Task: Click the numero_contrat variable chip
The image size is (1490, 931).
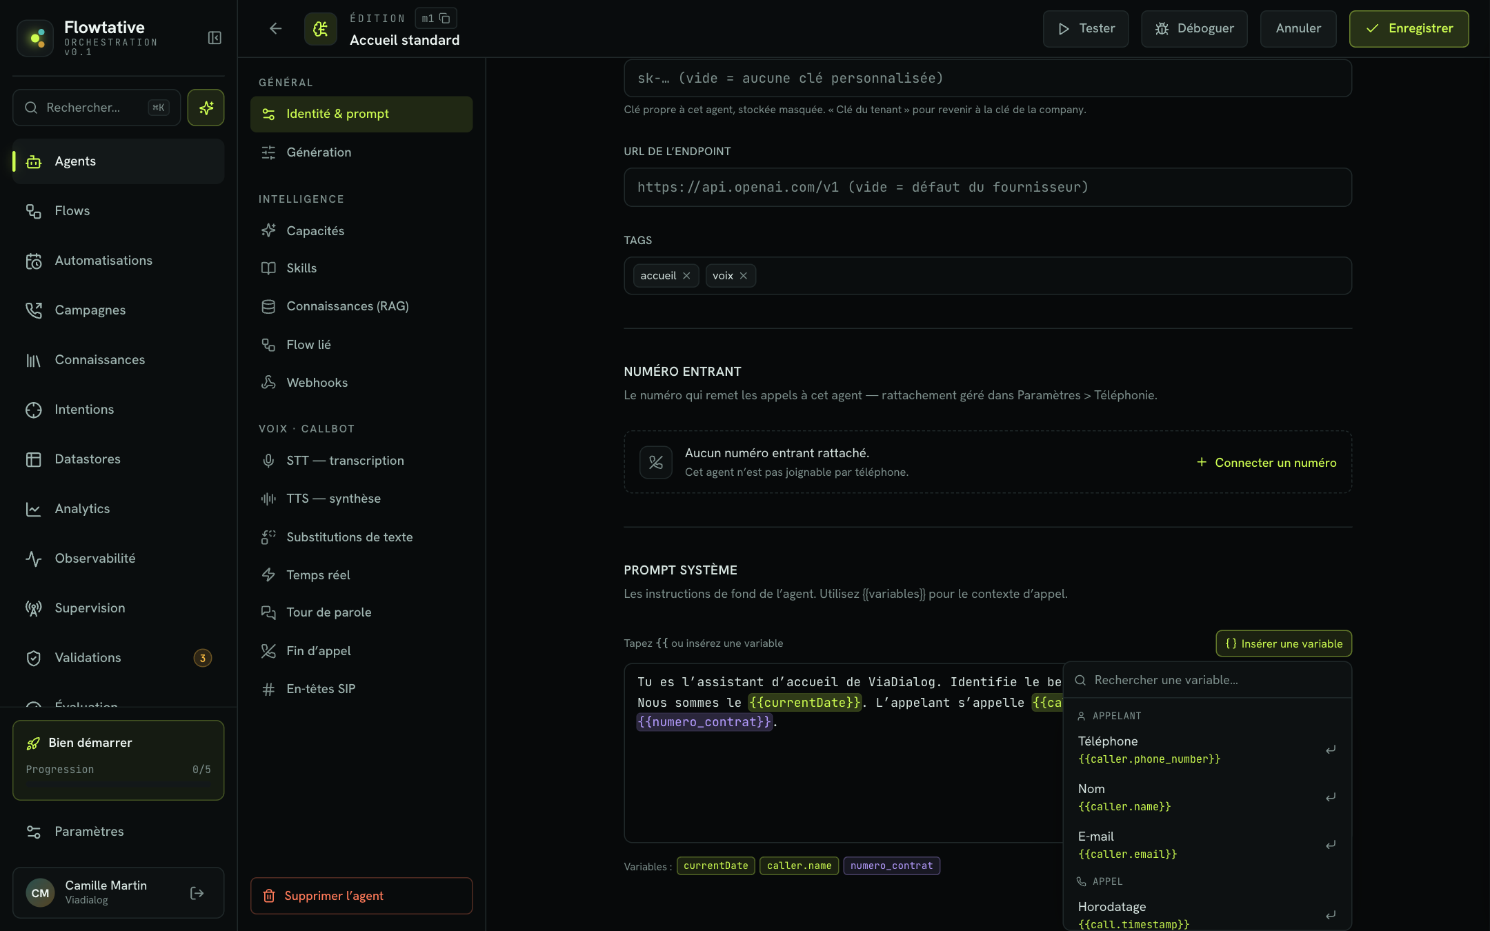Action: [891, 866]
